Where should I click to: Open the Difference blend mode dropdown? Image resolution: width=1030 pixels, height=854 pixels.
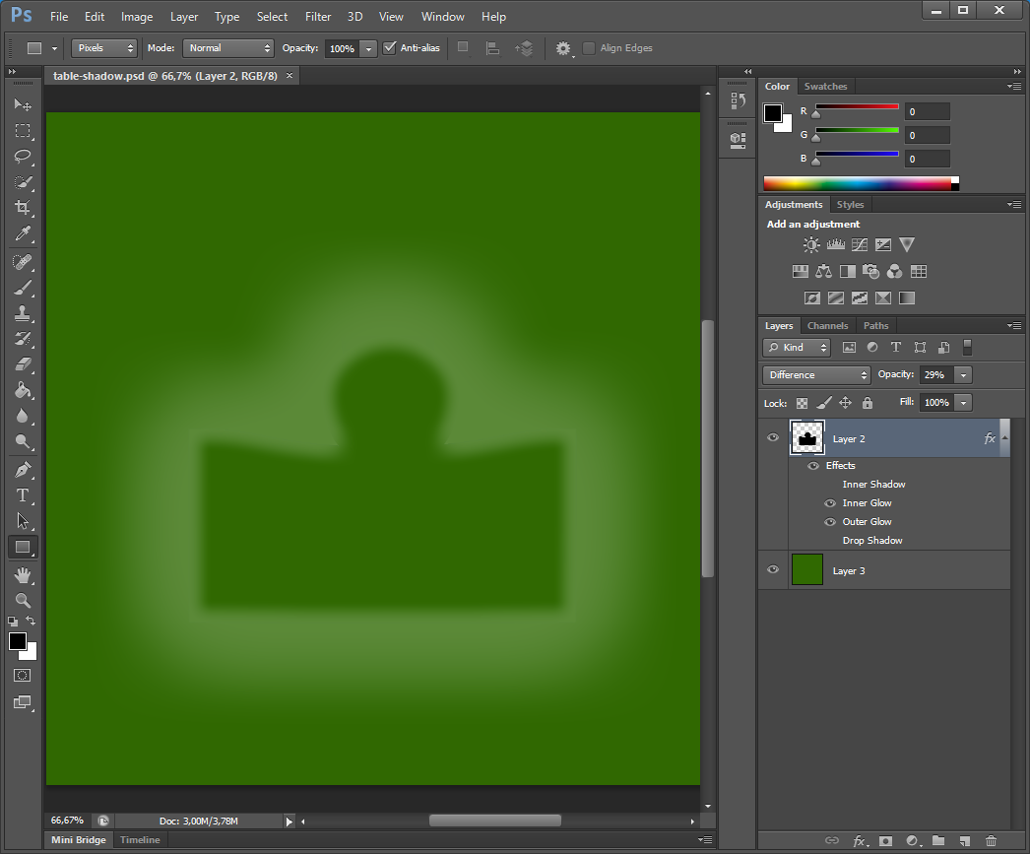tap(816, 374)
